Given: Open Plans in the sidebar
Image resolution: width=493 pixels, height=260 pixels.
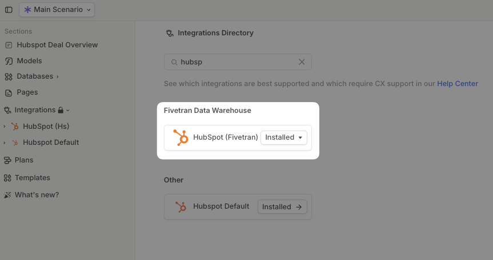Looking at the screenshot, I should tap(24, 160).
